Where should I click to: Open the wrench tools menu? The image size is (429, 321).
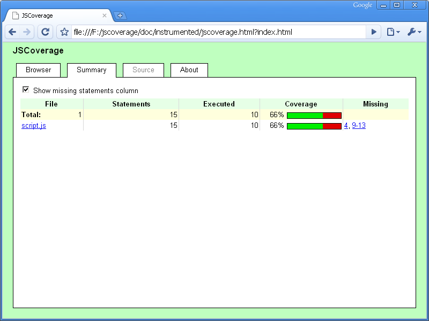[414, 32]
